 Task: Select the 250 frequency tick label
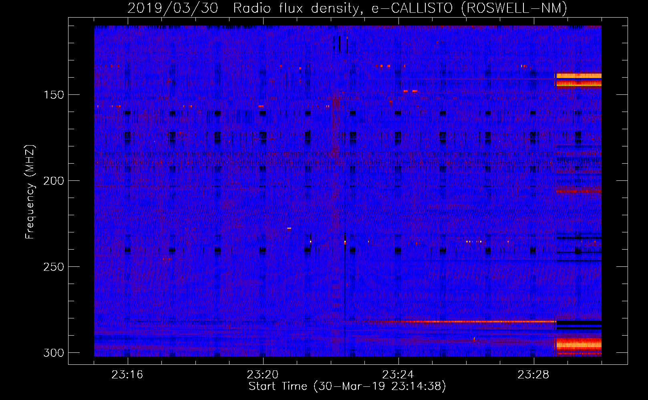(54, 267)
